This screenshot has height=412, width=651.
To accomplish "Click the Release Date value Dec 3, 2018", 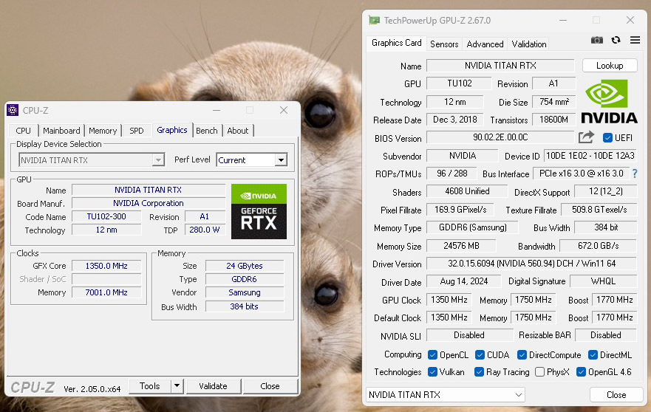I will pyautogui.click(x=454, y=120).
